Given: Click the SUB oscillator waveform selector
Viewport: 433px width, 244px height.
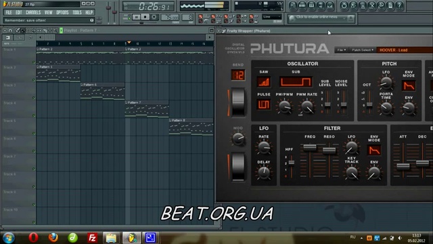Looking at the screenshot, I should point(296,82).
